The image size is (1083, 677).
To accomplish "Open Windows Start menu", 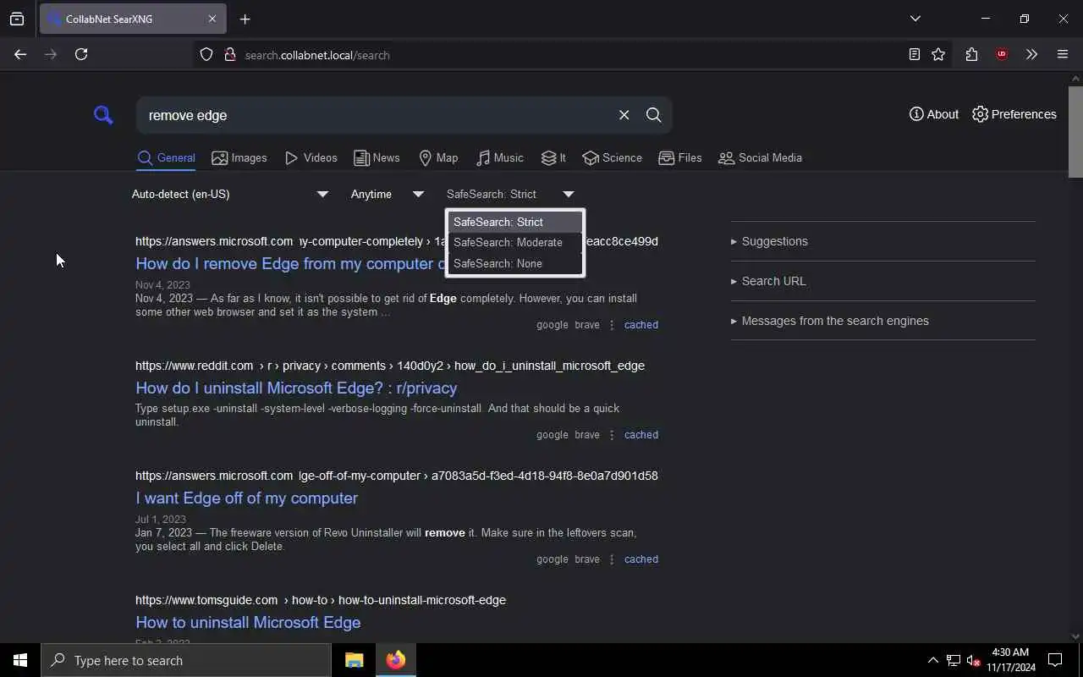I will [x=20, y=660].
